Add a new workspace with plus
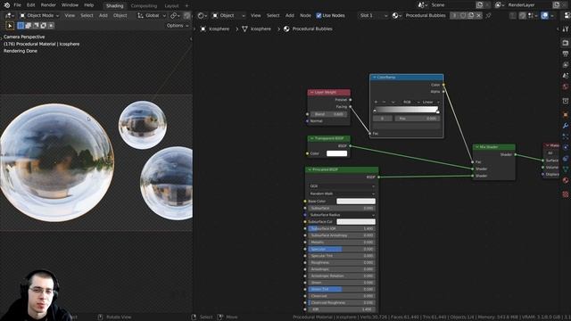This screenshot has width=571, height=321. pyautogui.click(x=186, y=6)
